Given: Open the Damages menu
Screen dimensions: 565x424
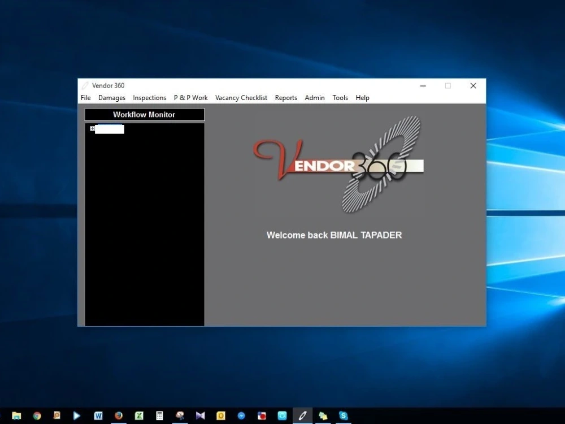Looking at the screenshot, I should pyautogui.click(x=112, y=98).
